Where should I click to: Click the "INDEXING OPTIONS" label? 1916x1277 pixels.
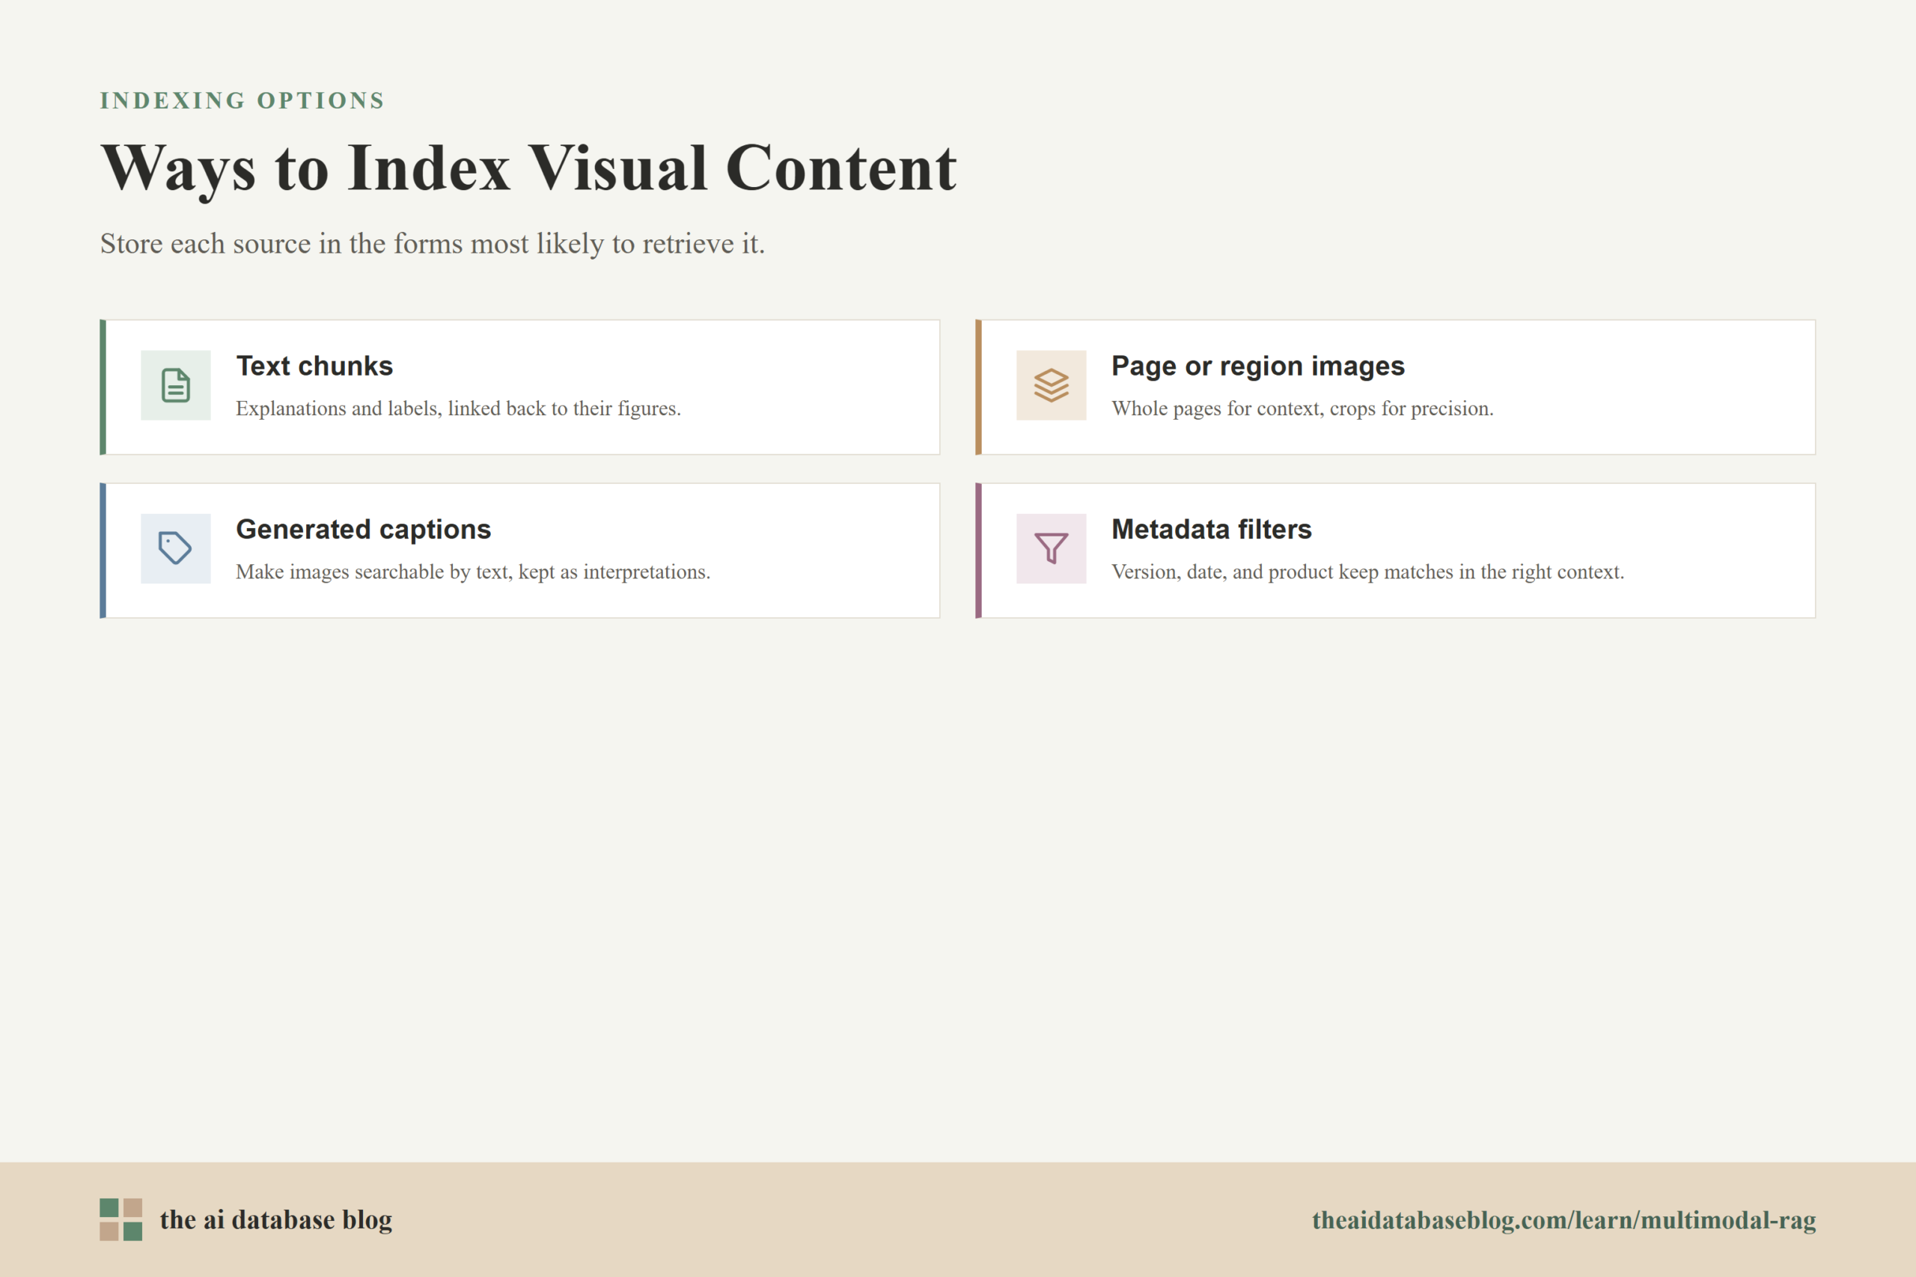point(242,100)
